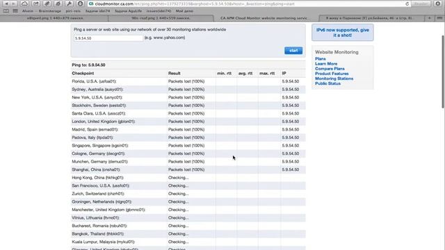Switch to the first png image tab
The width and height of the screenshot is (445, 250).
(x=55, y=18)
